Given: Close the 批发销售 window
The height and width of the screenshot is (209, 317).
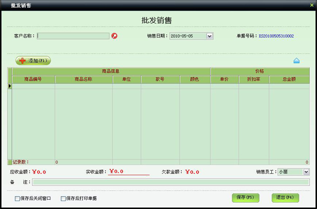Looking at the screenshot, I should pos(312,4).
